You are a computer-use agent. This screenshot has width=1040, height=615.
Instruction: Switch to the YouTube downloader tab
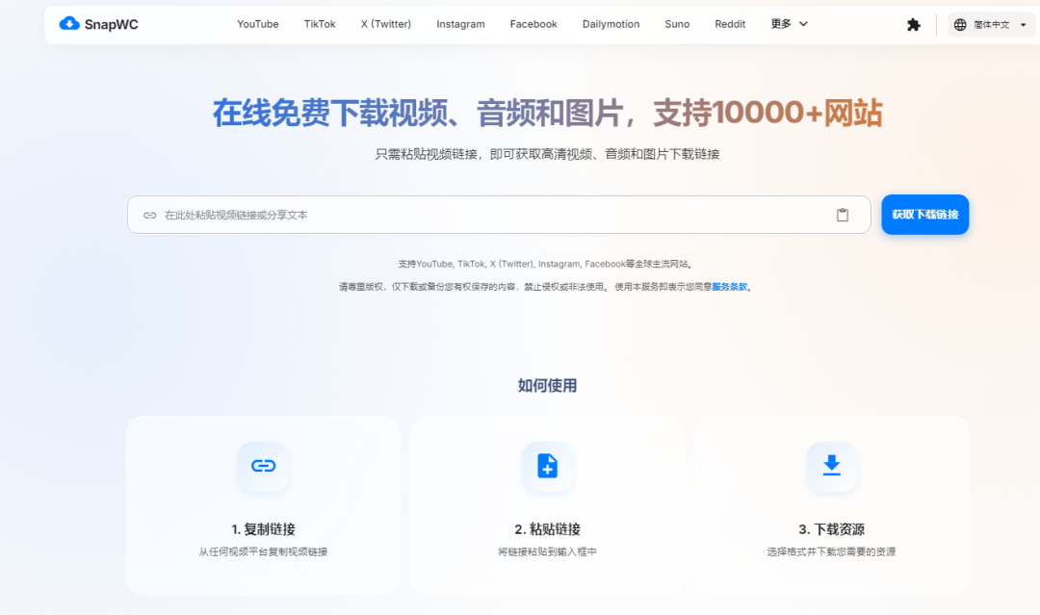click(x=257, y=23)
